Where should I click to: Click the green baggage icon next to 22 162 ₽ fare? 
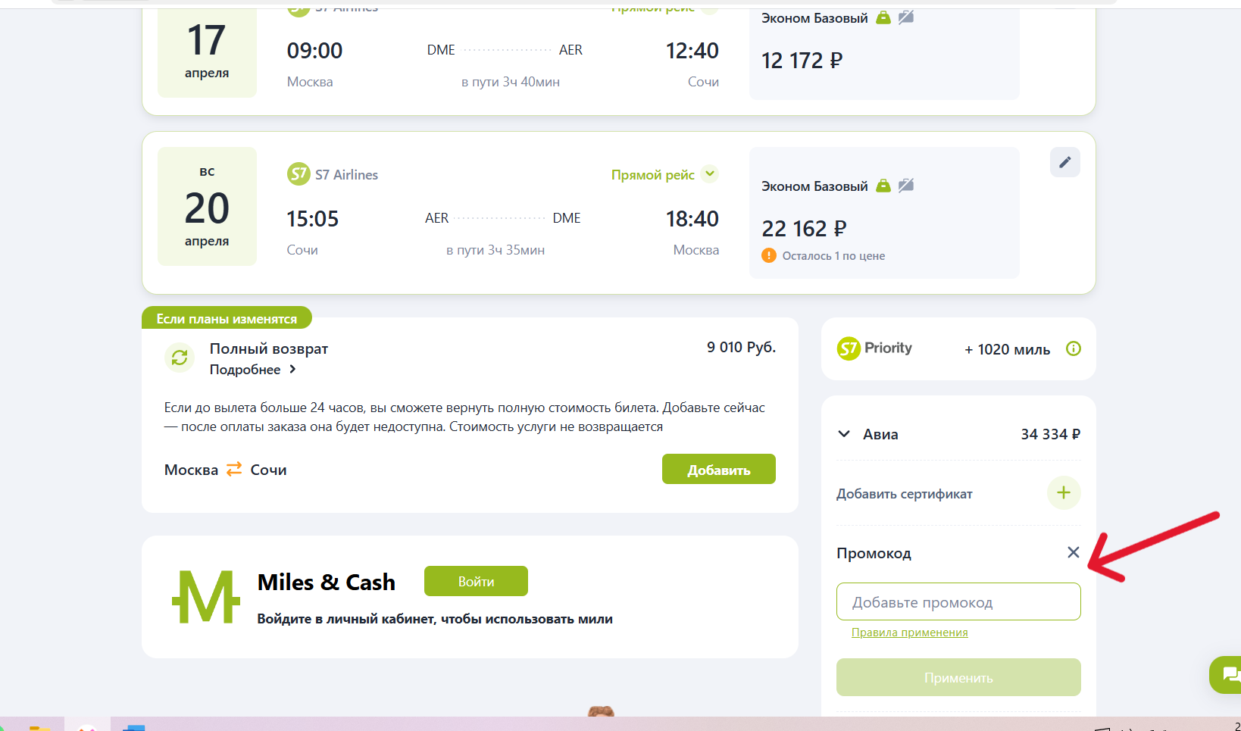click(x=883, y=186)
